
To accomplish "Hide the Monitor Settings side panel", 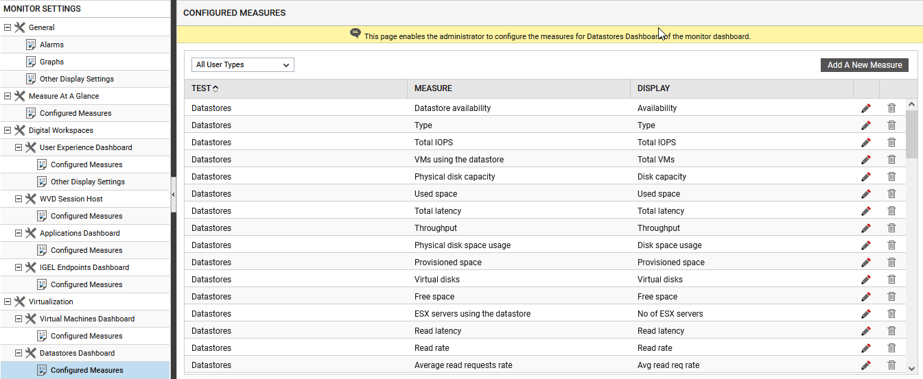I will (173, 195).
